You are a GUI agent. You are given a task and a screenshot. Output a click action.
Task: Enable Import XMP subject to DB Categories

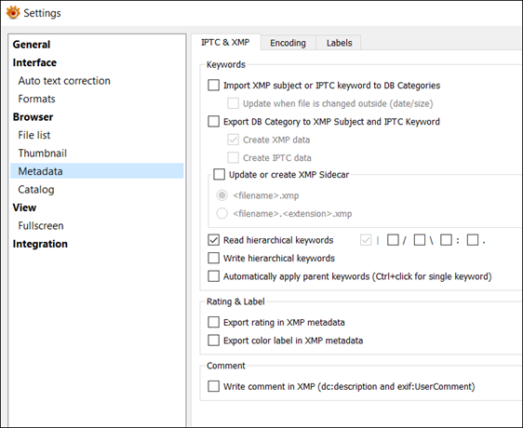pyautogui.click(x=213, y=86)
